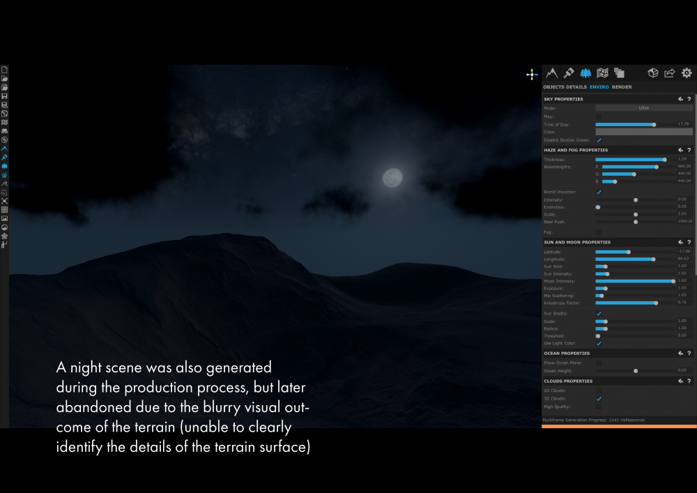Open the settings gear icon
Image resolution: width=697 pixels, height=493 pixels.
(x=687, y=73)
